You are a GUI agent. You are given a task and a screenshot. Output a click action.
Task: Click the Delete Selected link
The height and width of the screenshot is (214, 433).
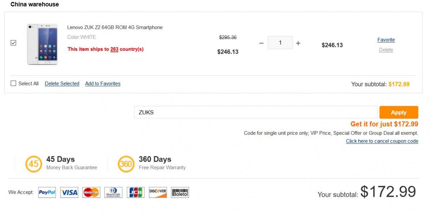[62, 84]
